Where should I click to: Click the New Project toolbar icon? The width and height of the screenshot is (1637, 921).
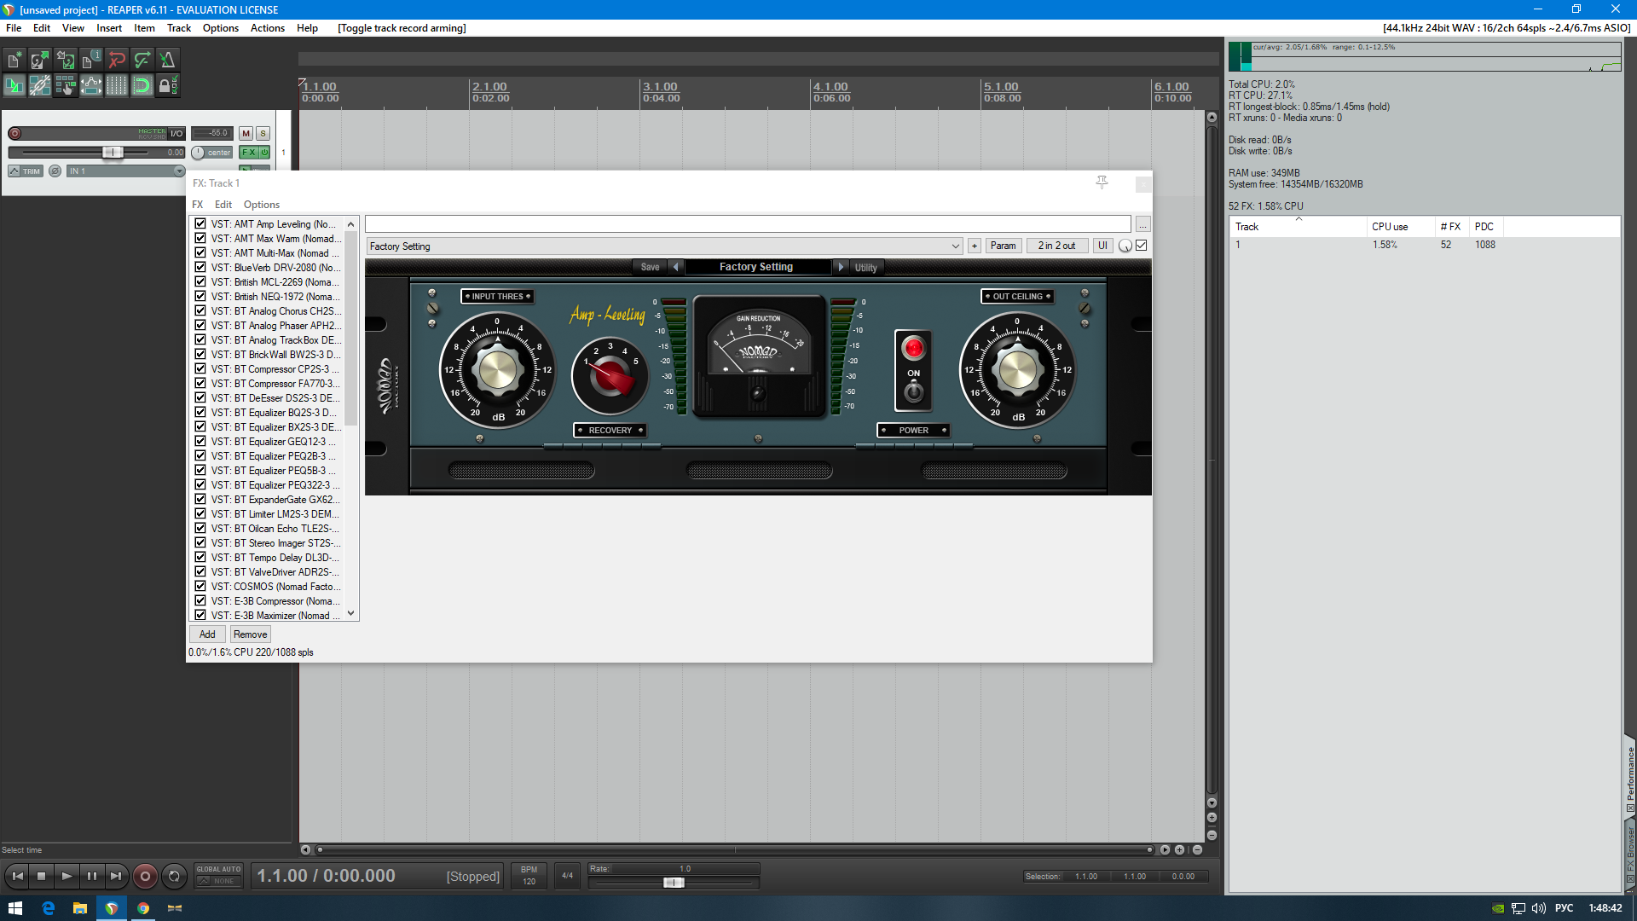coord(14,60)
